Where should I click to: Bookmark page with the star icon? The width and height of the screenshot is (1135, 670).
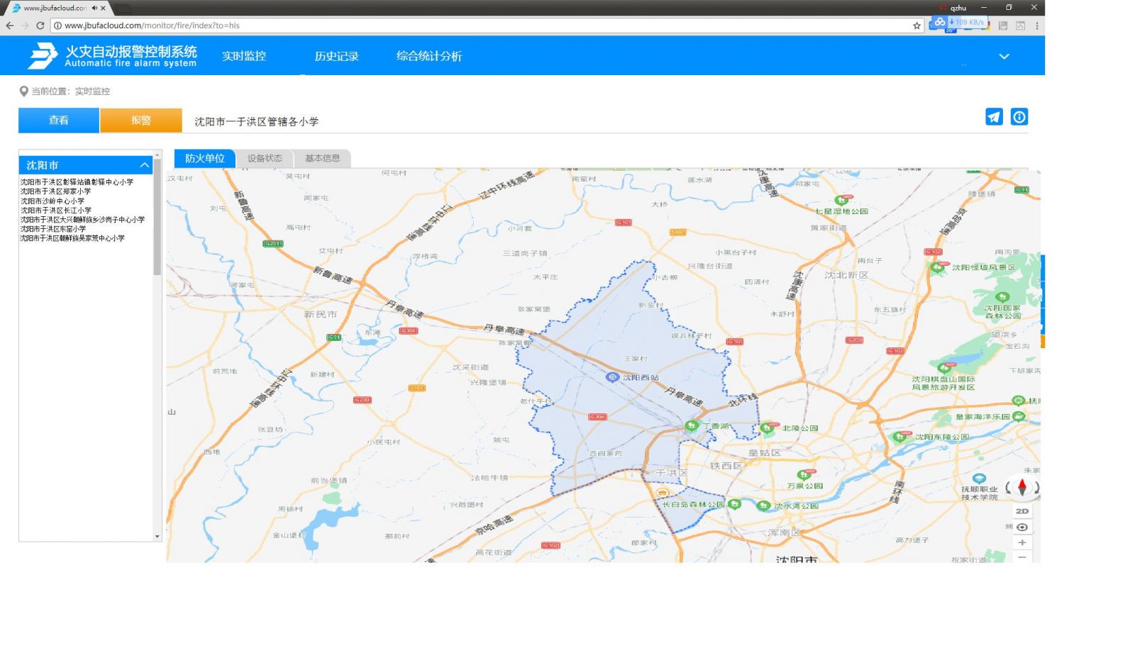click(917, 26)
